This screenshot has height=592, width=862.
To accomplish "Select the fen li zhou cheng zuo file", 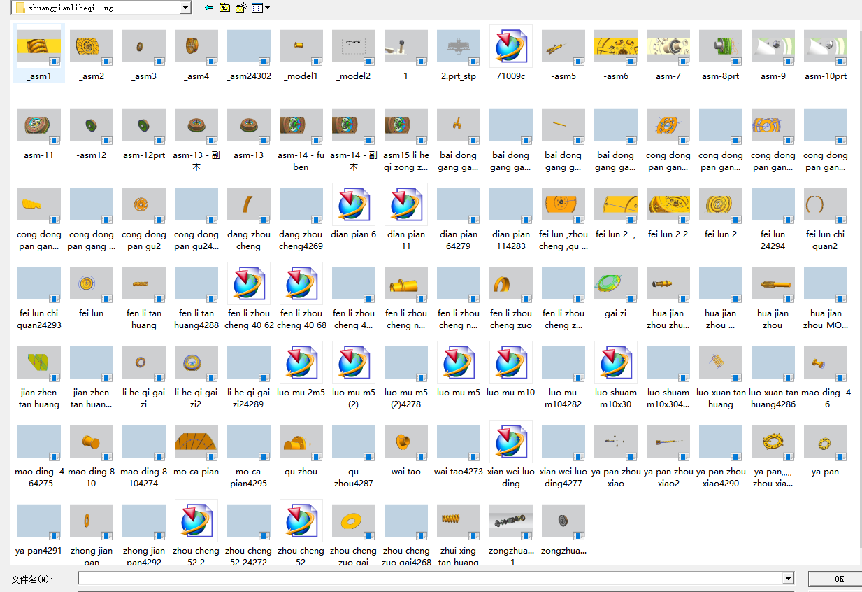I will coord(511,297).
